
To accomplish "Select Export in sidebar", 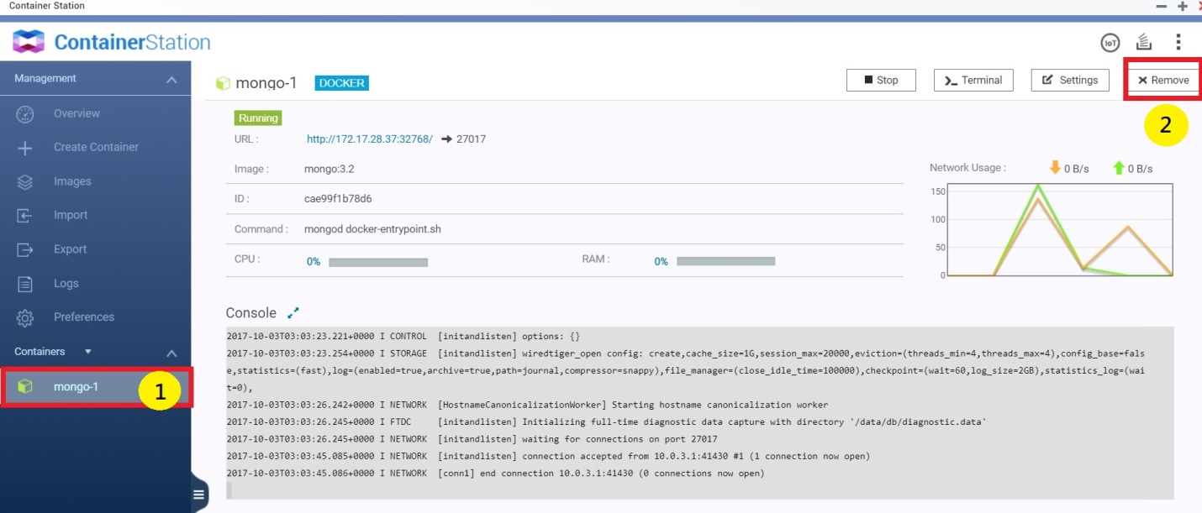I will 71,249.
